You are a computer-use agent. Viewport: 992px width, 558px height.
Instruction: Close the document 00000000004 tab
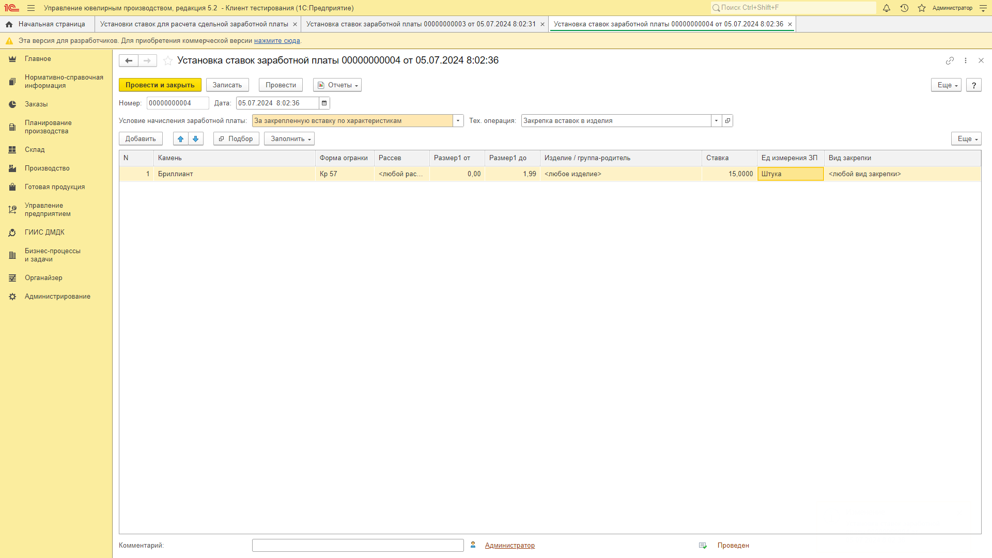[790, 24]
